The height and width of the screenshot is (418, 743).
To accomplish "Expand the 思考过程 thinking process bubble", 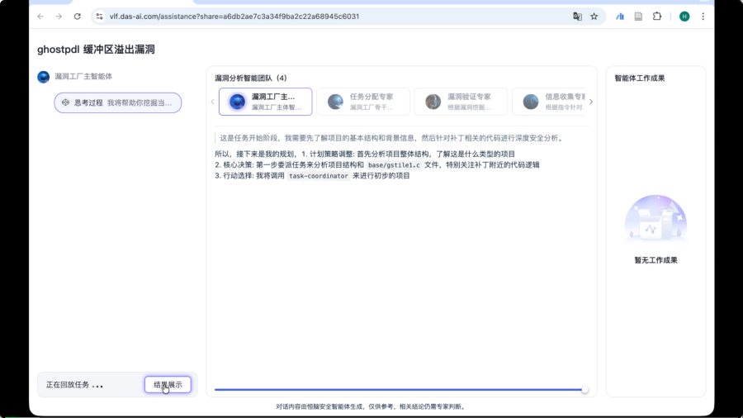I will [x=117, y=102].
